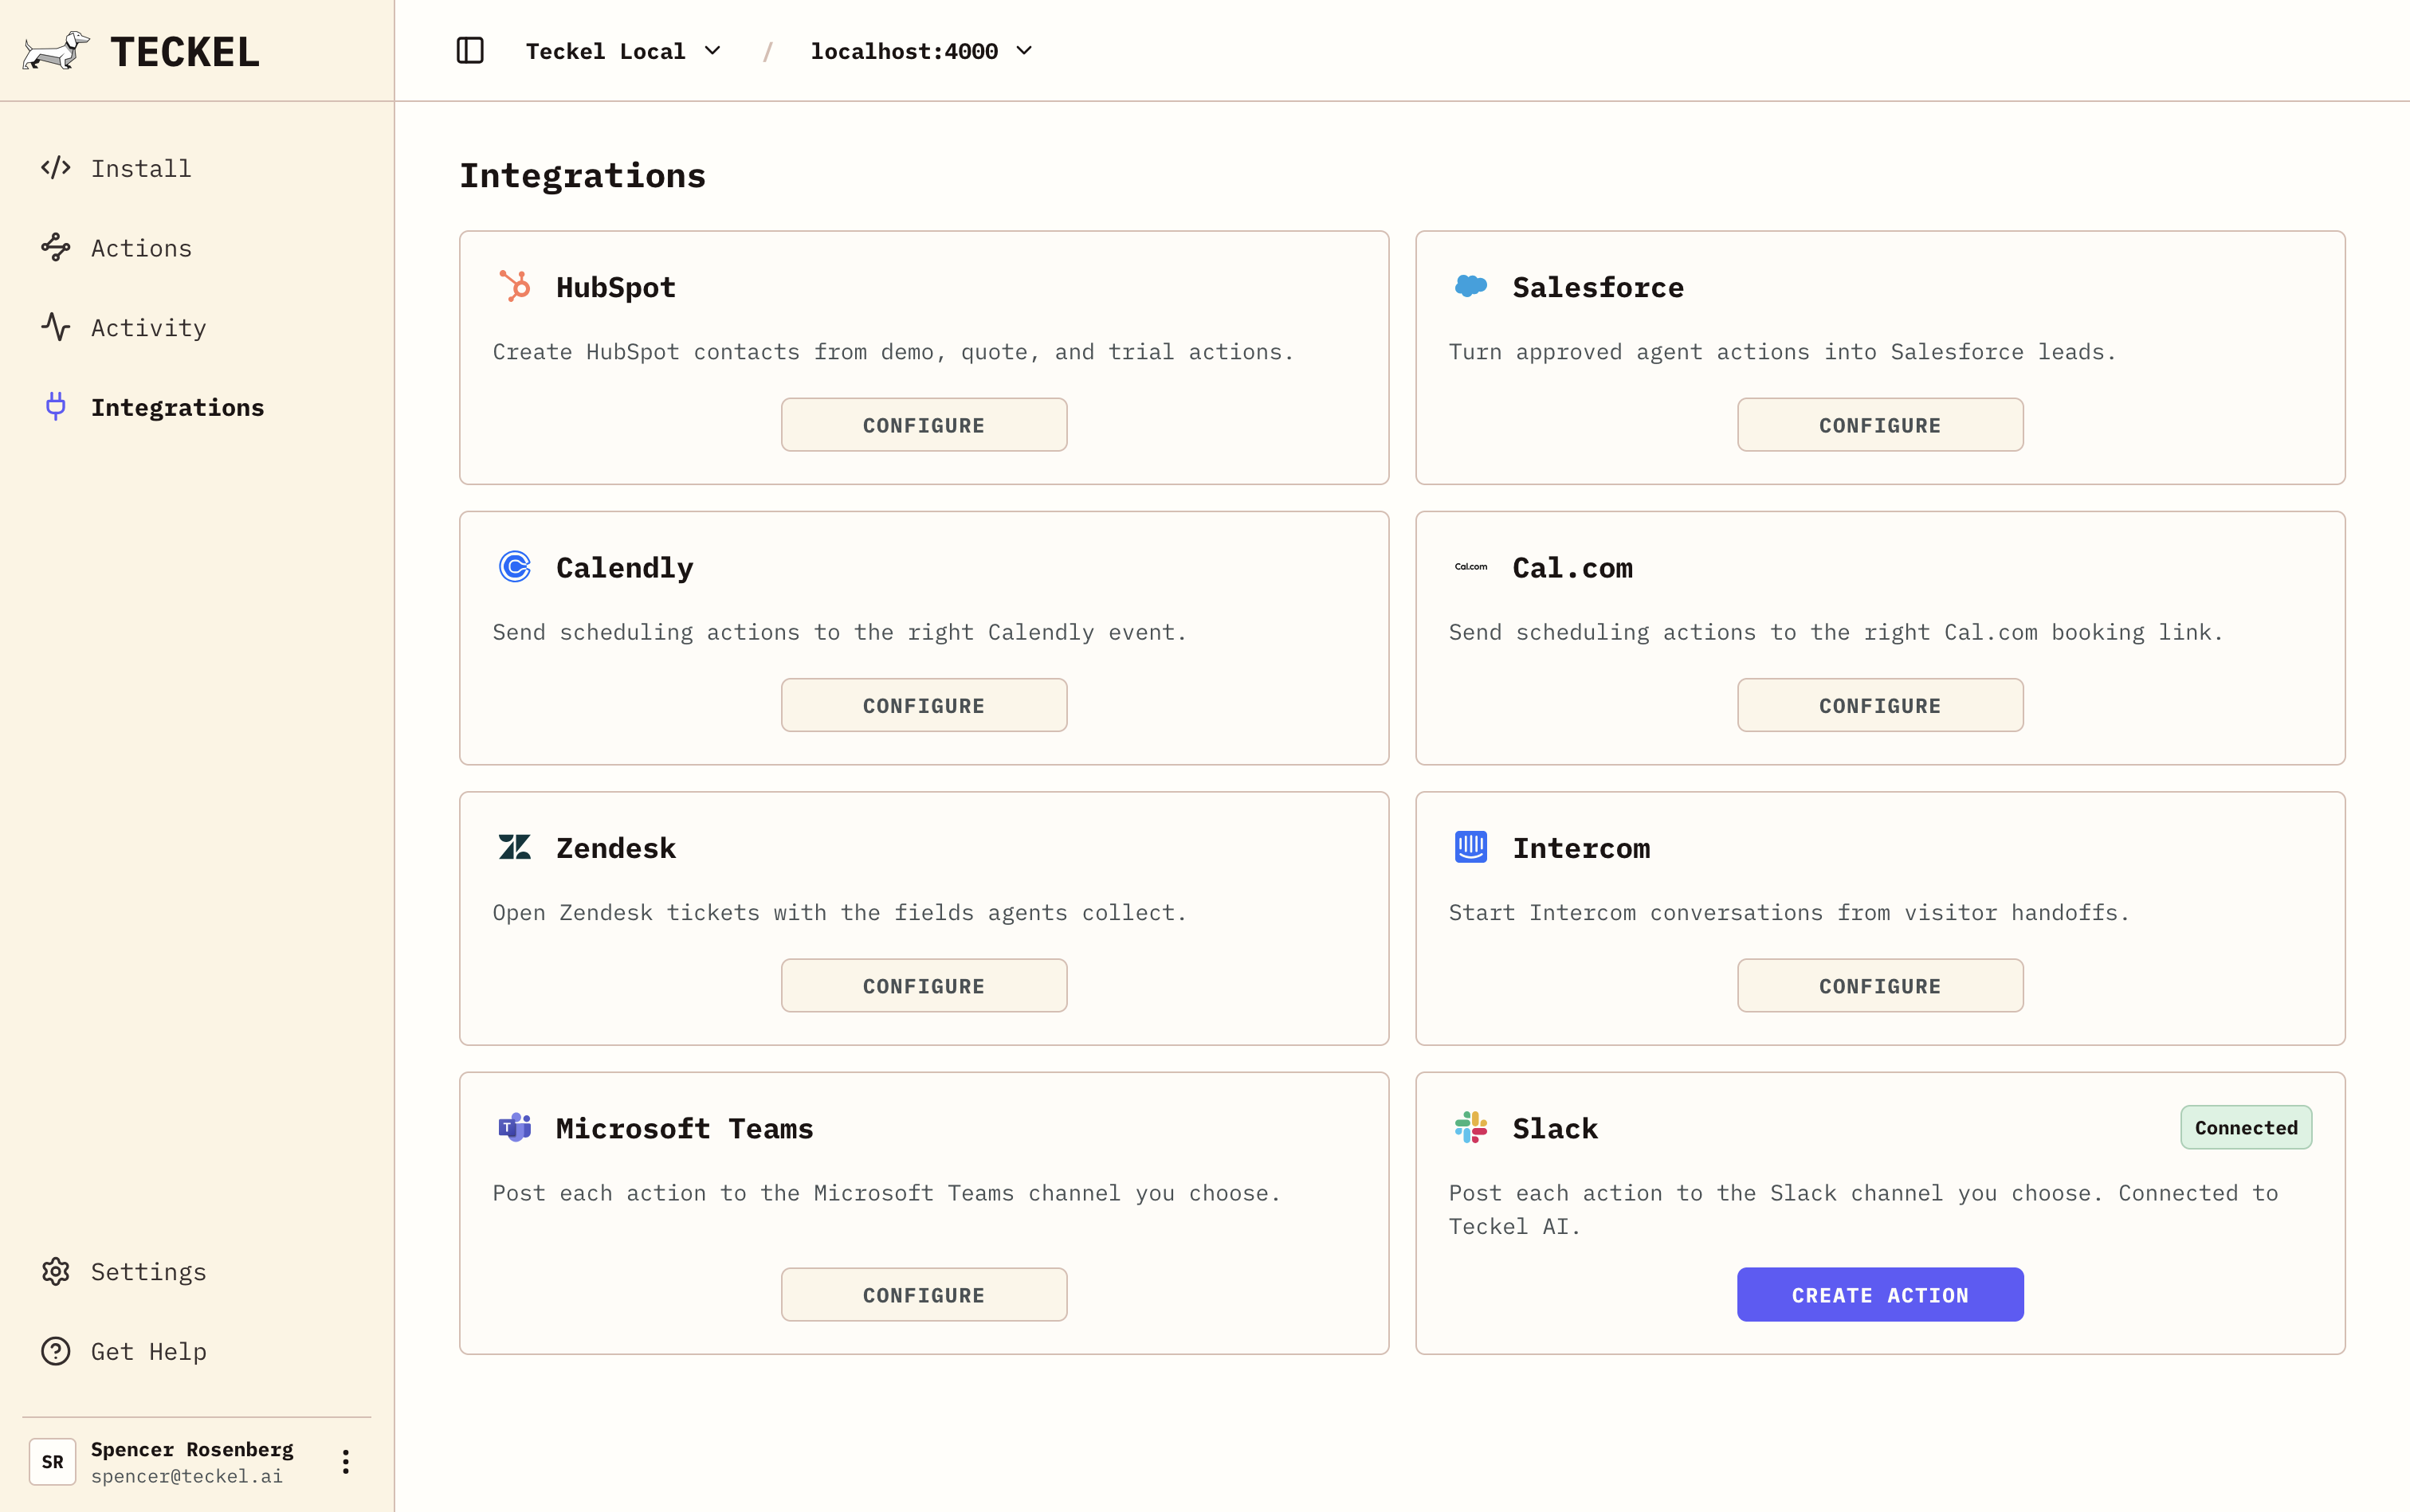Click the Integrations page heading
Image resolution: width=2410 pixels, height=1512 pixels.
tap(583, 176)
